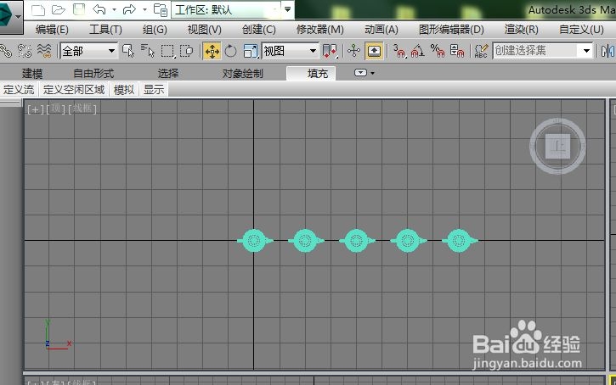The height and width of the screenshot is (385, 616).
Task: Open the 定义流 panel
Action: (x=19, y=90)
